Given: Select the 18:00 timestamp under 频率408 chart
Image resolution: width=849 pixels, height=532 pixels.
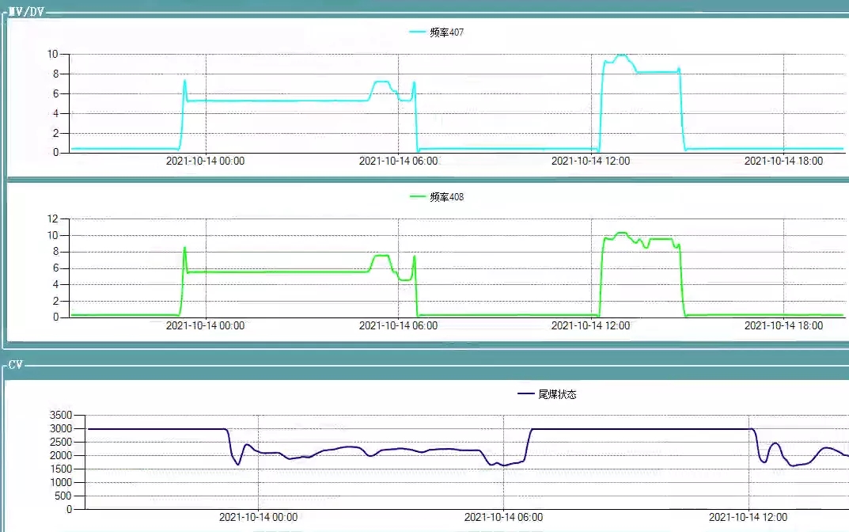Looking at the screenshot, I should 783,325.
